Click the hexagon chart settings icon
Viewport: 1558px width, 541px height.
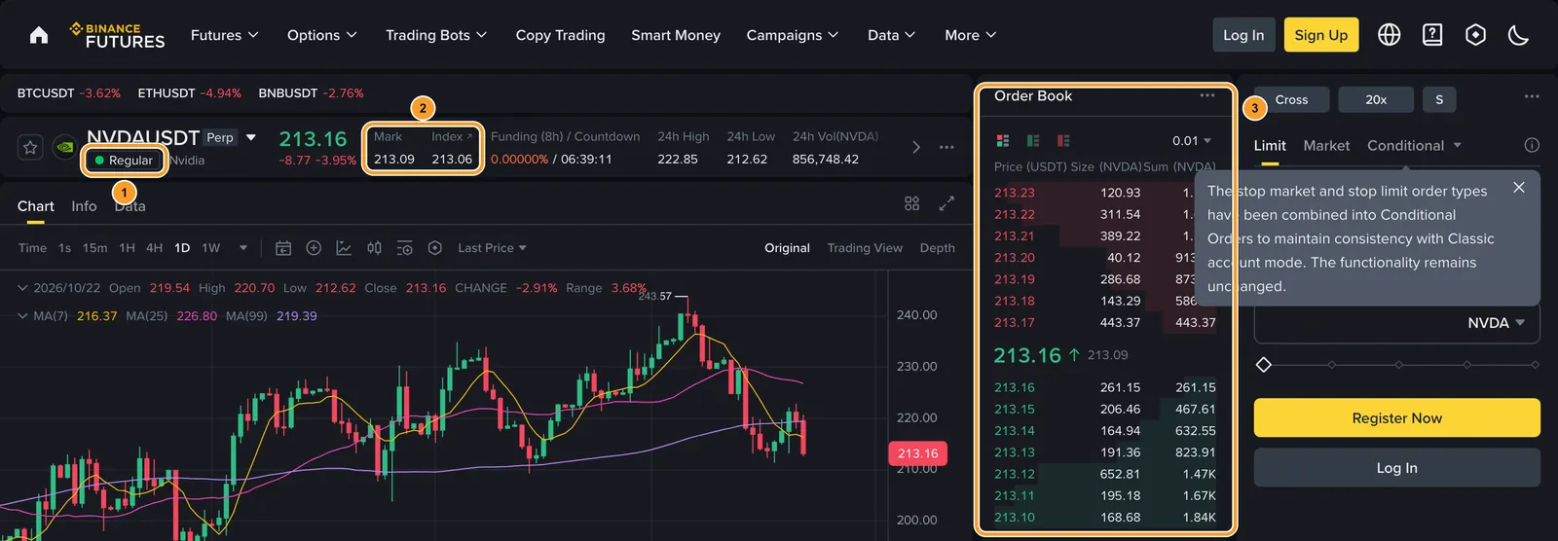435,248
